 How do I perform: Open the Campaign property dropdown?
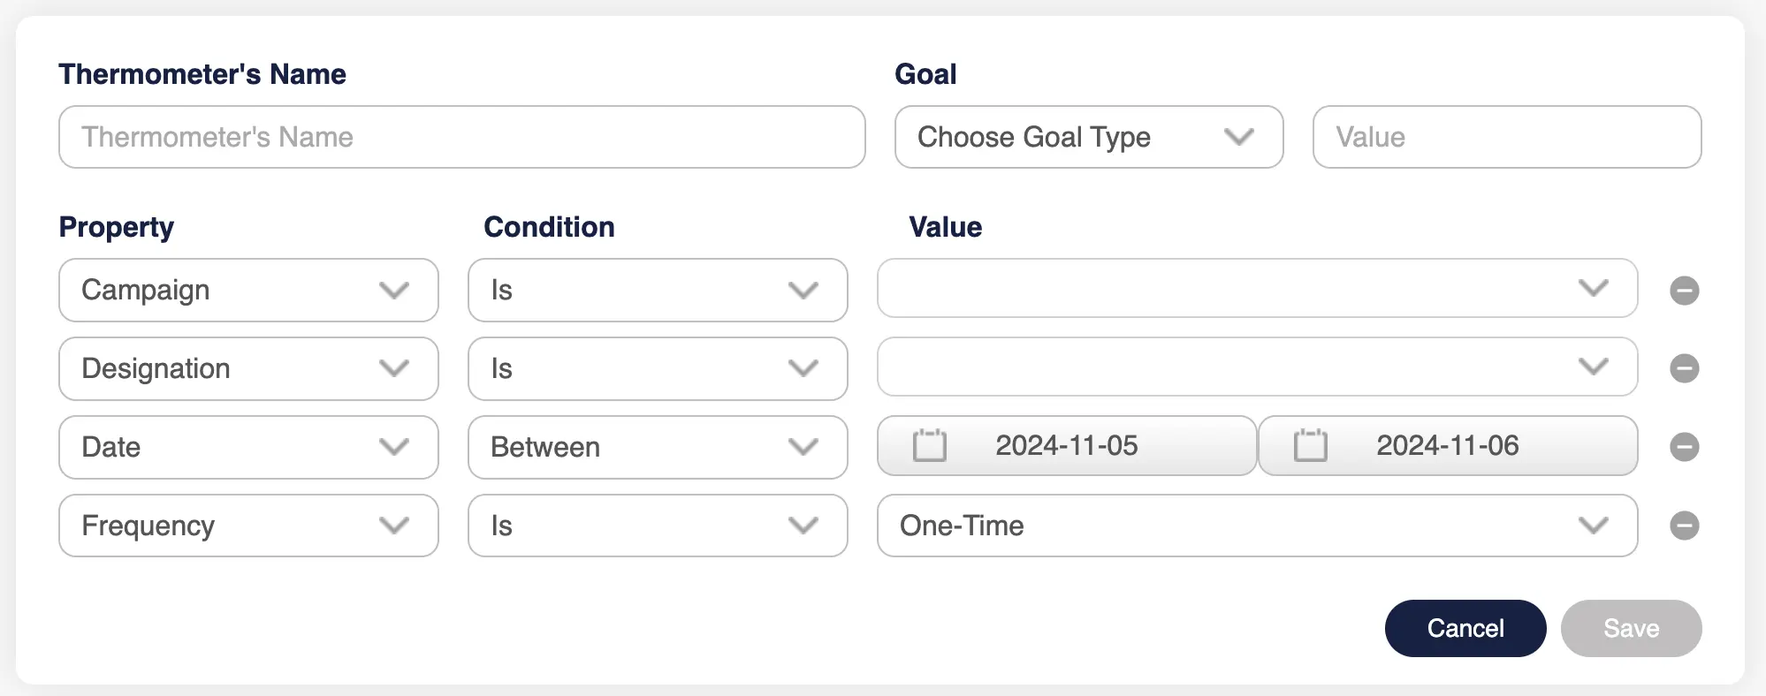248,291
